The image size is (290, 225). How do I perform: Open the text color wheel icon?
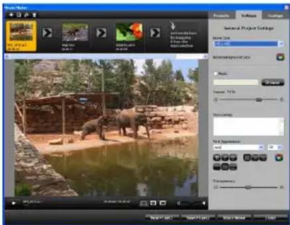(x=279, y=158)
